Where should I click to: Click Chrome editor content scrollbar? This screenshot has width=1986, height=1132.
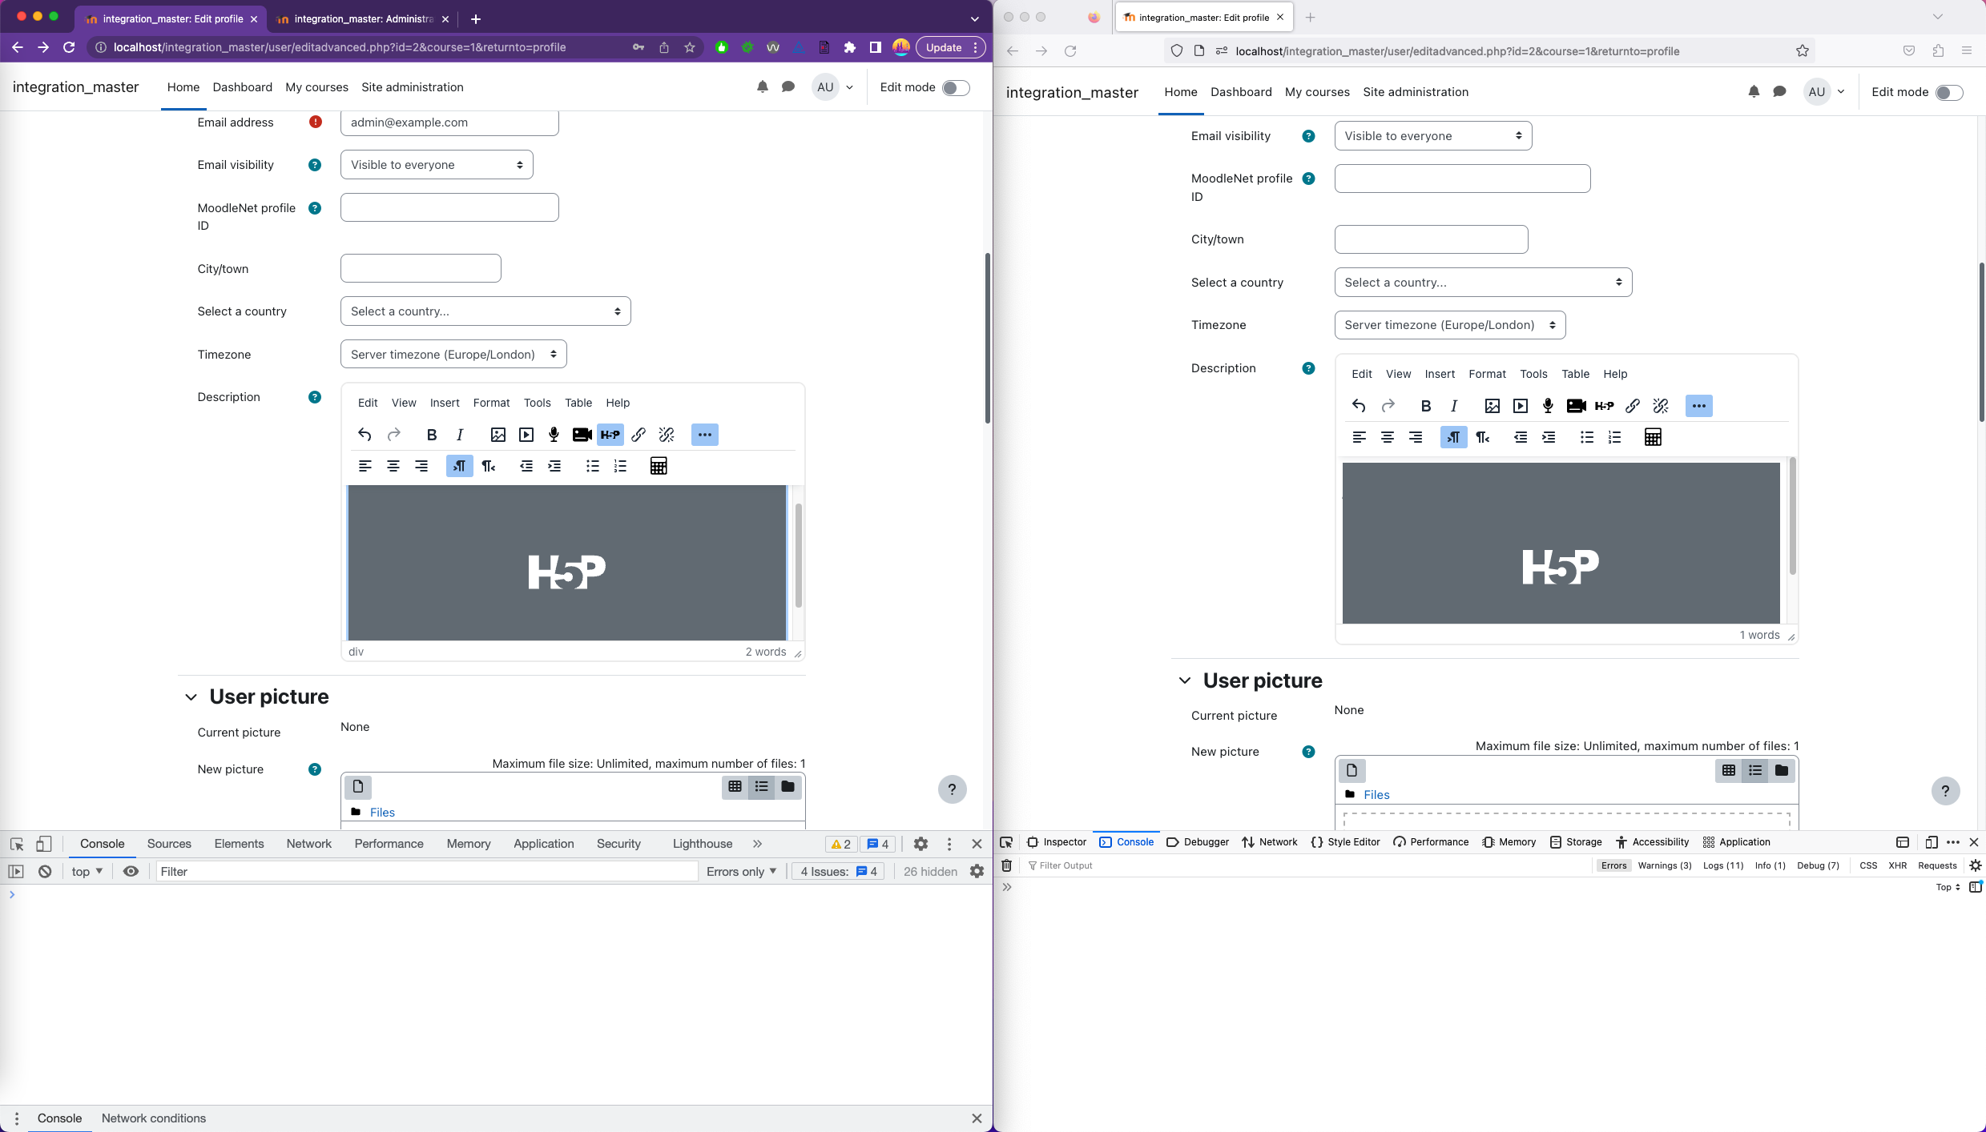click(x=798, y=556)
